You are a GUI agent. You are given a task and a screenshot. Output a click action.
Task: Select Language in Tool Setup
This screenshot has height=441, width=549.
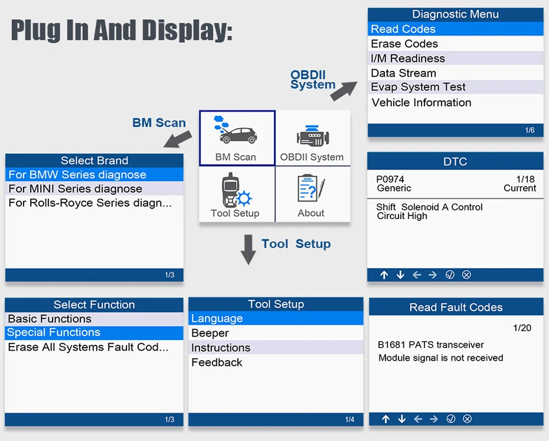276,318
